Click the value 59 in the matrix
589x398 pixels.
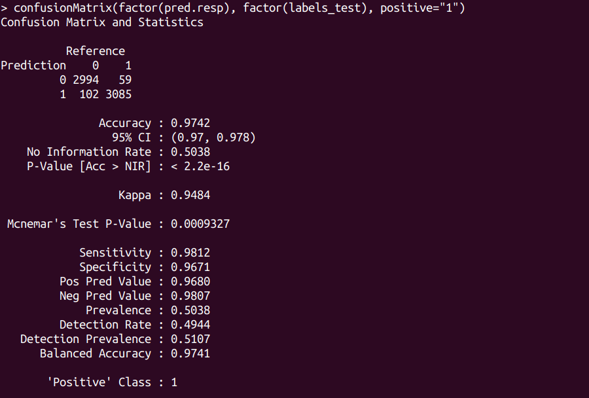click(x=125, y=80)
